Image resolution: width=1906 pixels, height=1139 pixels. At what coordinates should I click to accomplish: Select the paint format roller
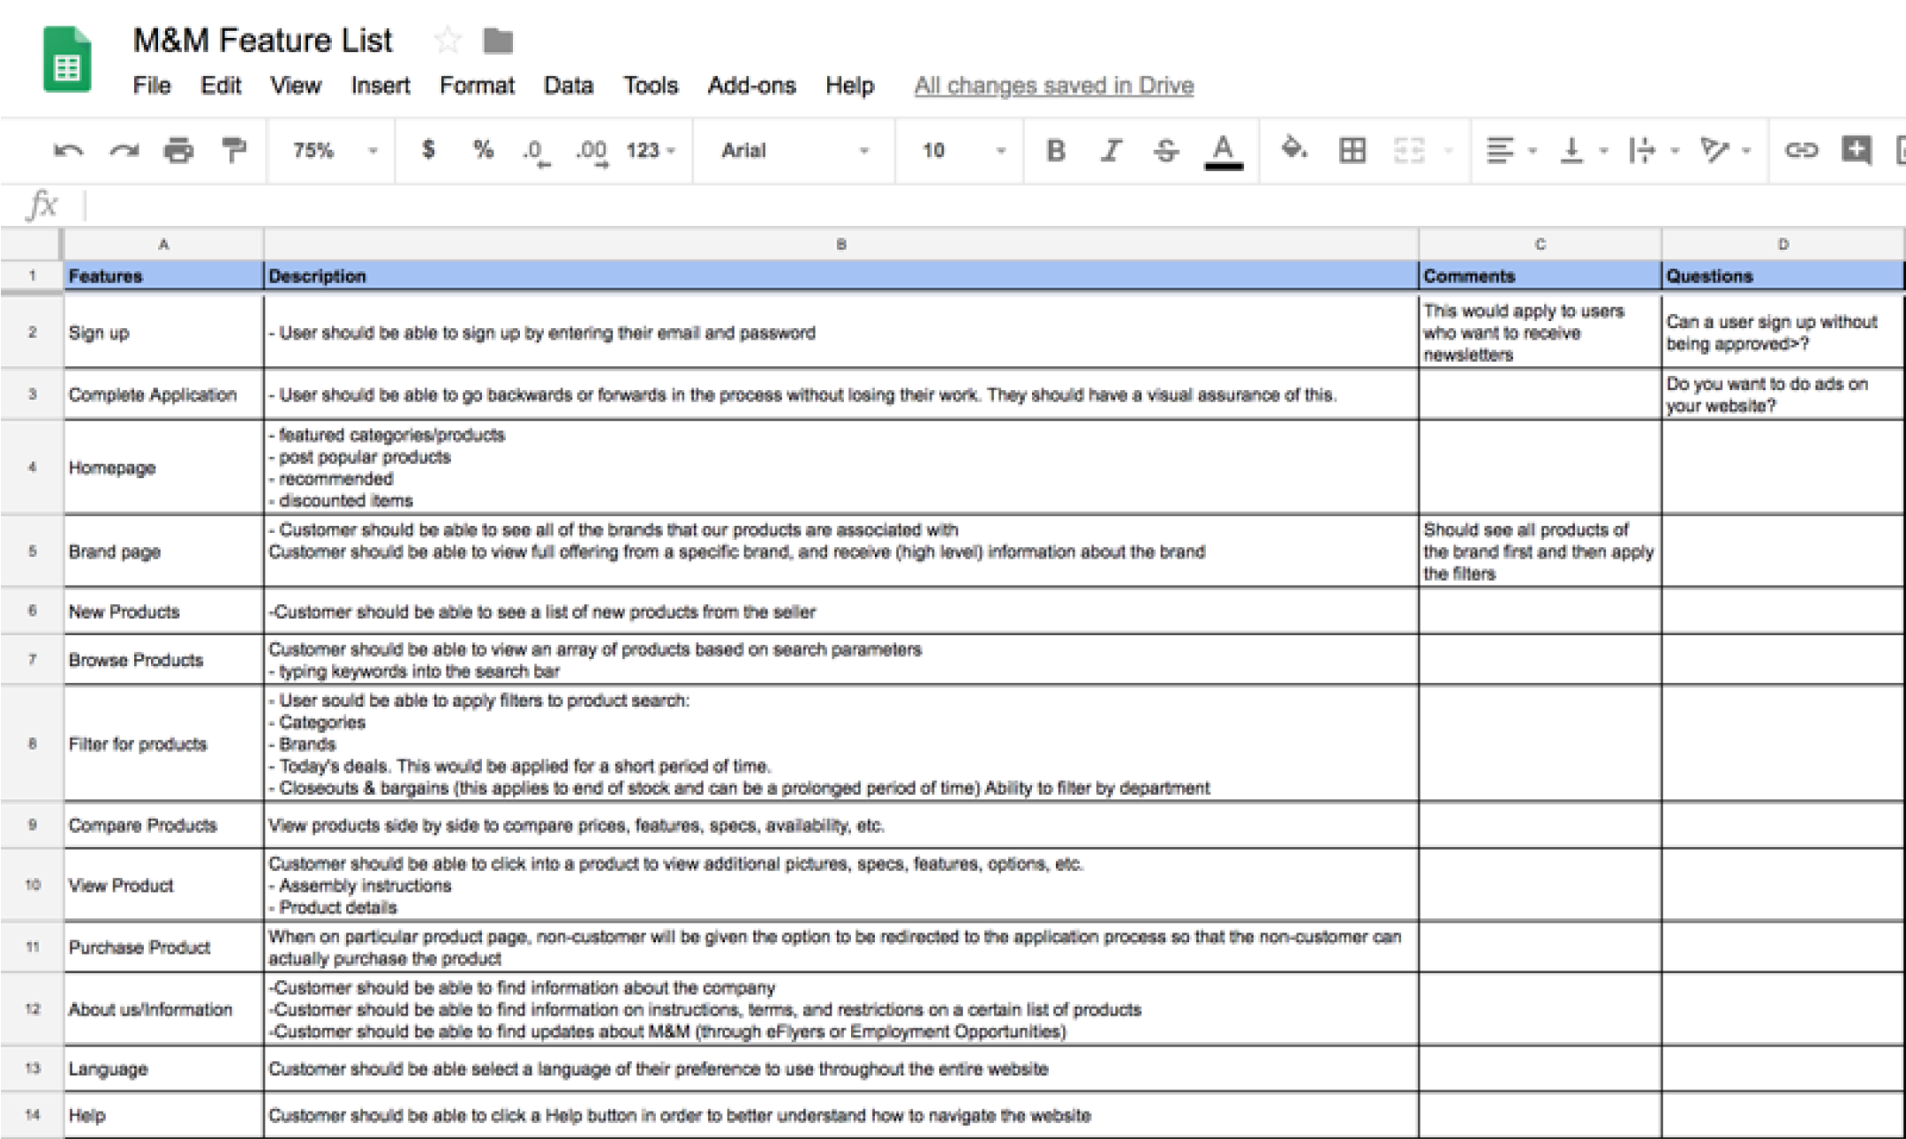234,151
